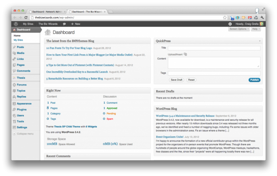
Task: Expand the Help dropdown
Action: click(256, 29)
